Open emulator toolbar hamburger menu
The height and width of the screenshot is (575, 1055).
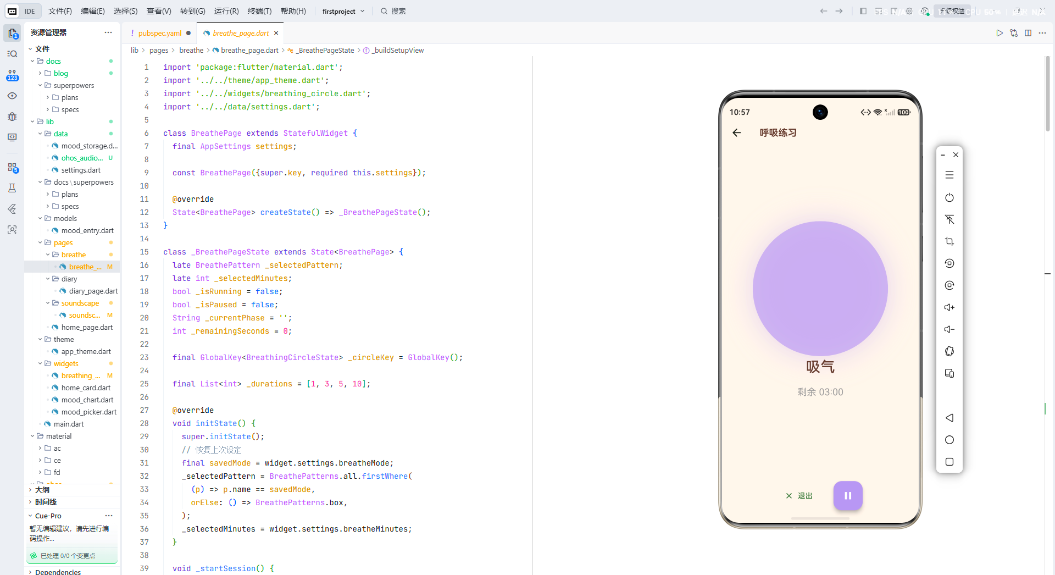pos(949,175)
